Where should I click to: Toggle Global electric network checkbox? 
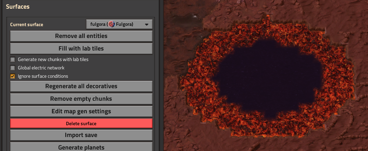coord(13,68)
